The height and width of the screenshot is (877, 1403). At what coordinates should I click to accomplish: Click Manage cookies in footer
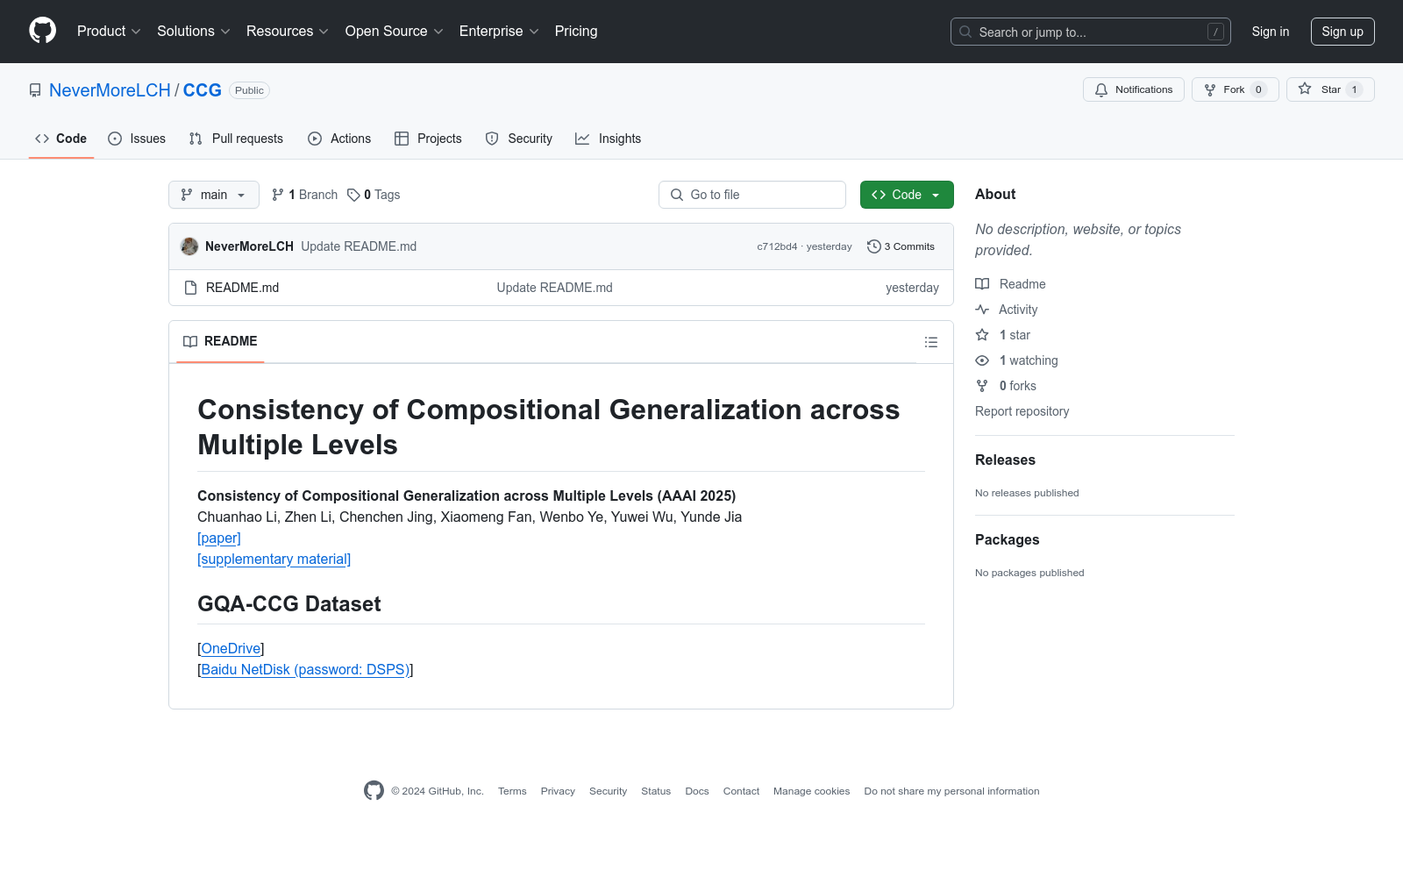coord(812,791)
